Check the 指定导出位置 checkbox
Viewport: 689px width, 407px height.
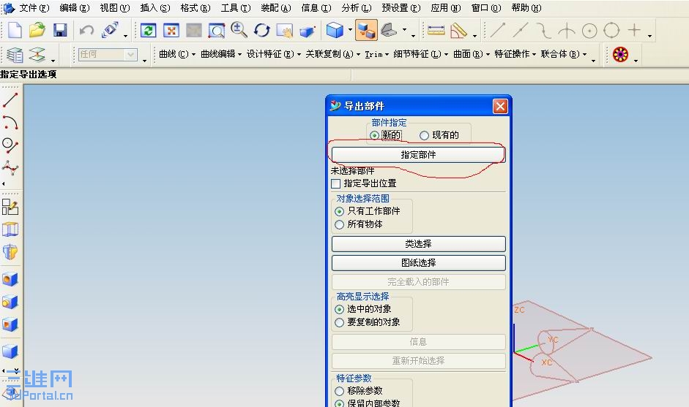(335, 183)
